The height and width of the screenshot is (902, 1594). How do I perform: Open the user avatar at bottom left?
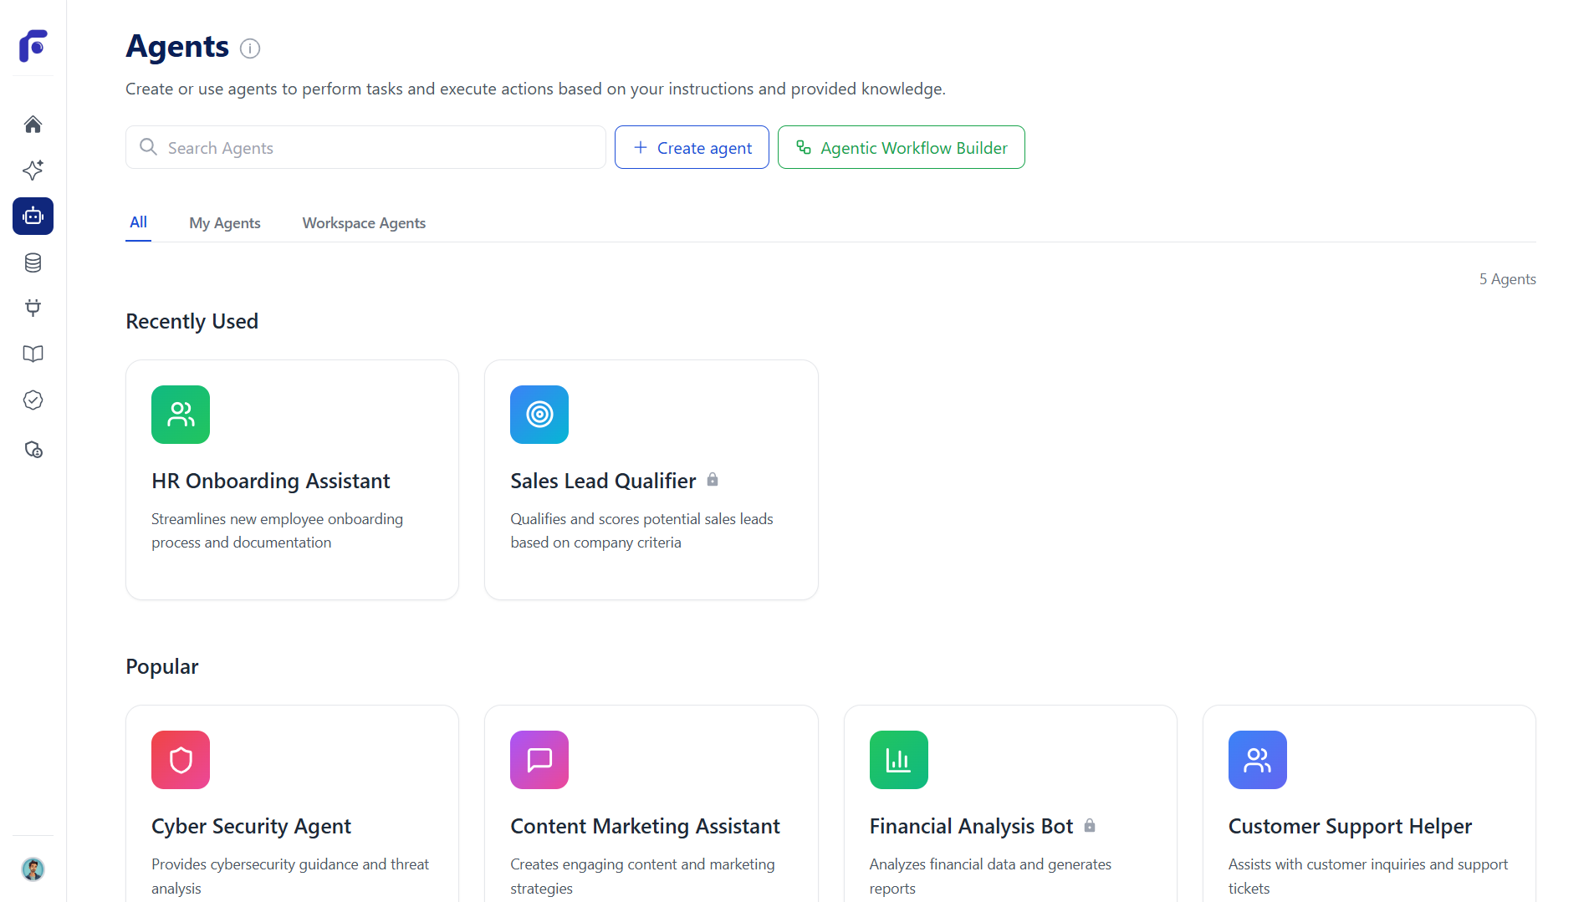coord(33,869)
